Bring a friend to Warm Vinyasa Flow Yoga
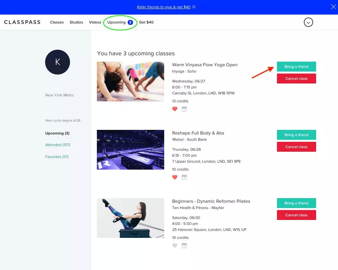This screenshot has width=338, height=270. (x=297, y=67)
